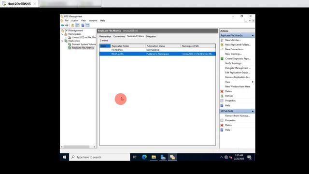Click the New Member icon in Actions
This screenshot has width=309, height=174.
(222, 40)
